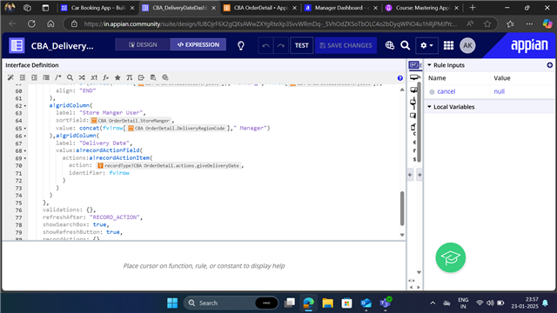
Task: Click taskbar Search box
Action: click(232, 303)
